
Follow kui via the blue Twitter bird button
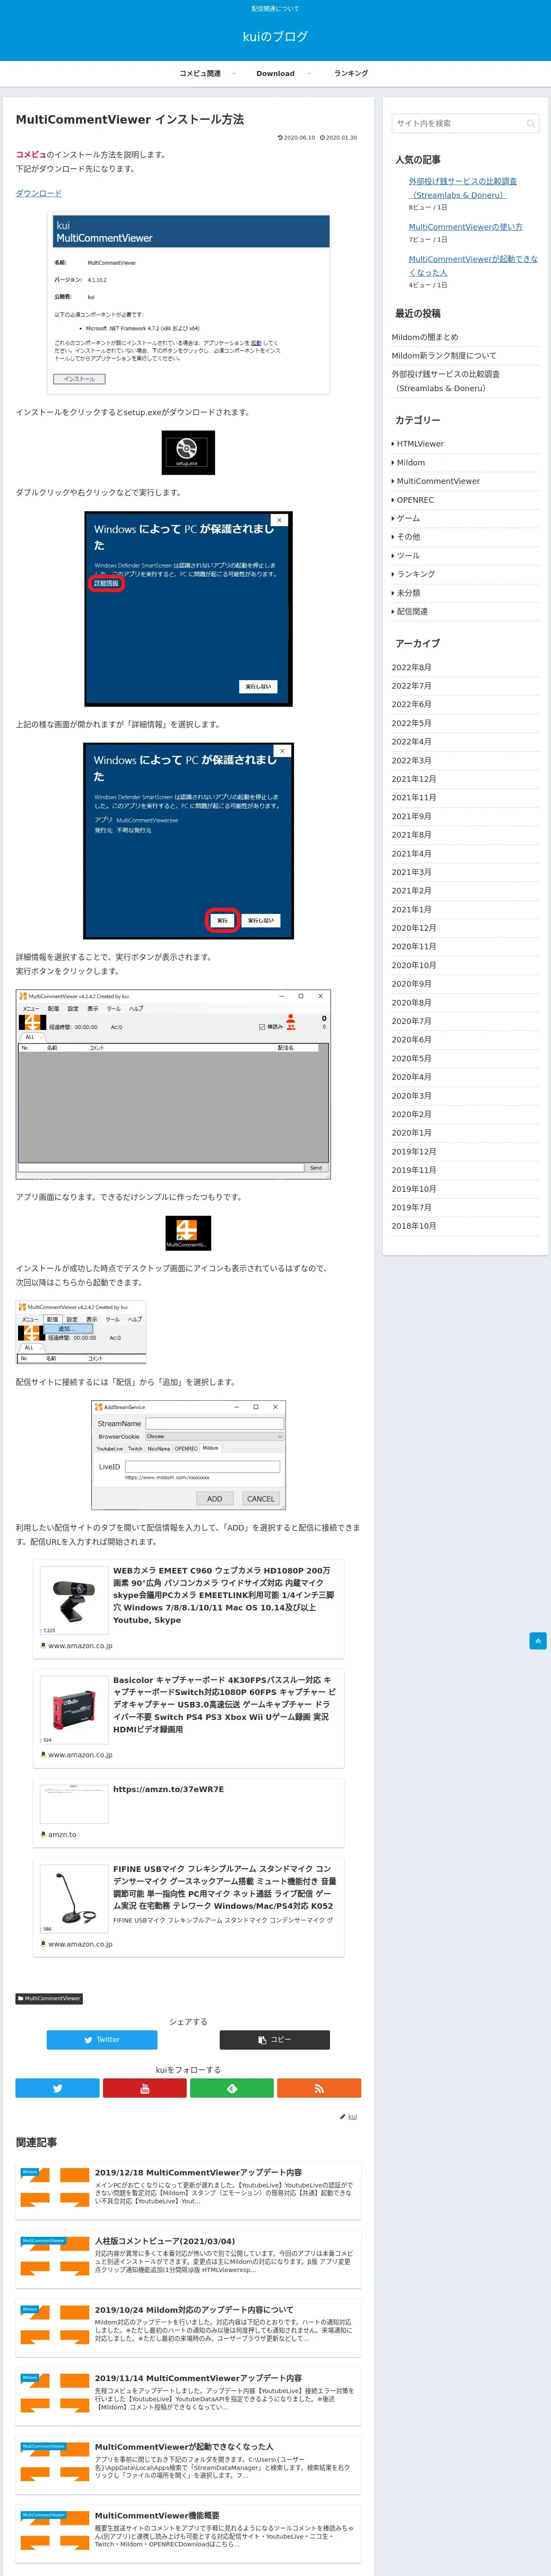click(x=57, y=2088)
